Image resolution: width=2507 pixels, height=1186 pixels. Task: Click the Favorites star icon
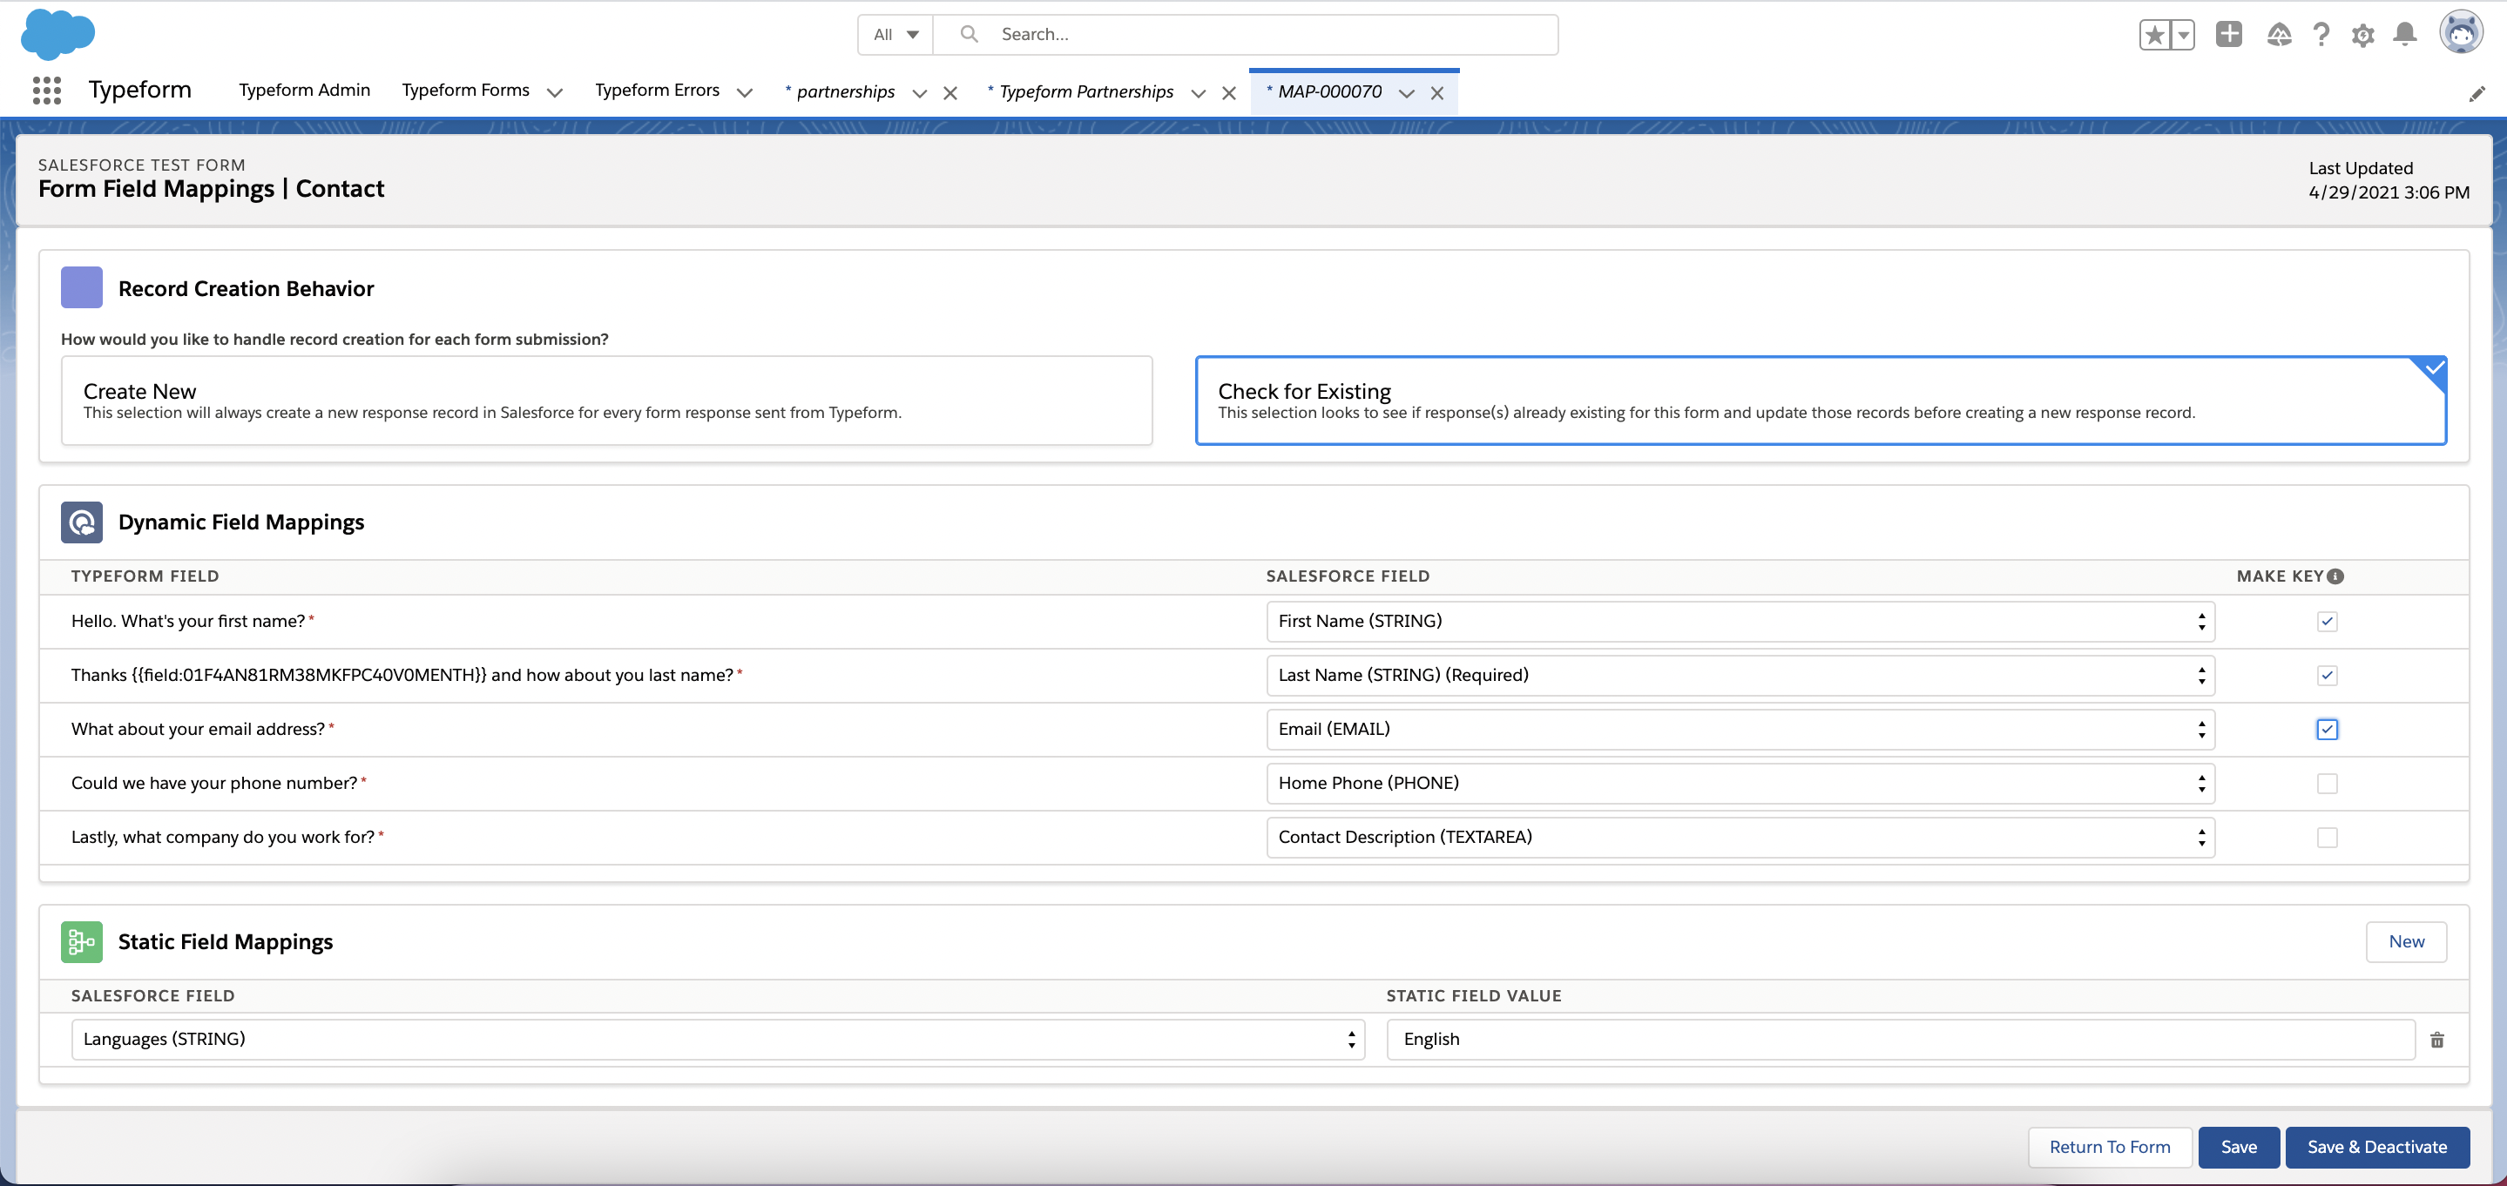[2153, 35]
